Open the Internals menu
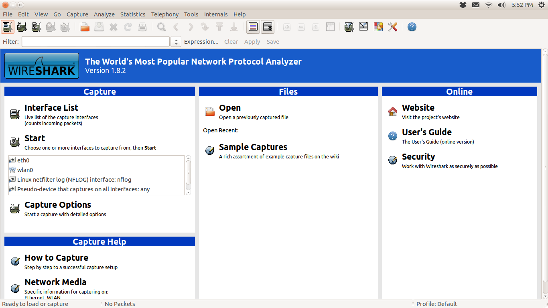The width and height of the screenshot is (548, 308). point(216,14)
